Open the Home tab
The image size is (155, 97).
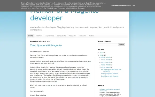[x=30, y=36]
